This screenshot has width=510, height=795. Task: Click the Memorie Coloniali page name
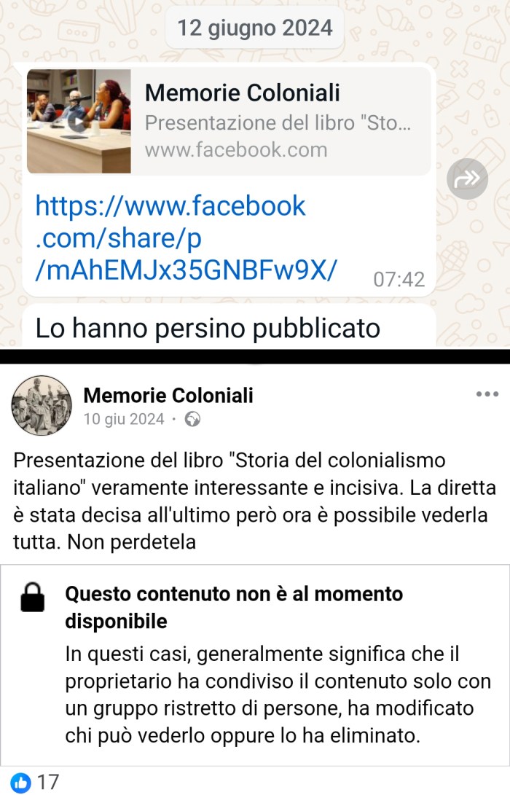coord(168,396)
